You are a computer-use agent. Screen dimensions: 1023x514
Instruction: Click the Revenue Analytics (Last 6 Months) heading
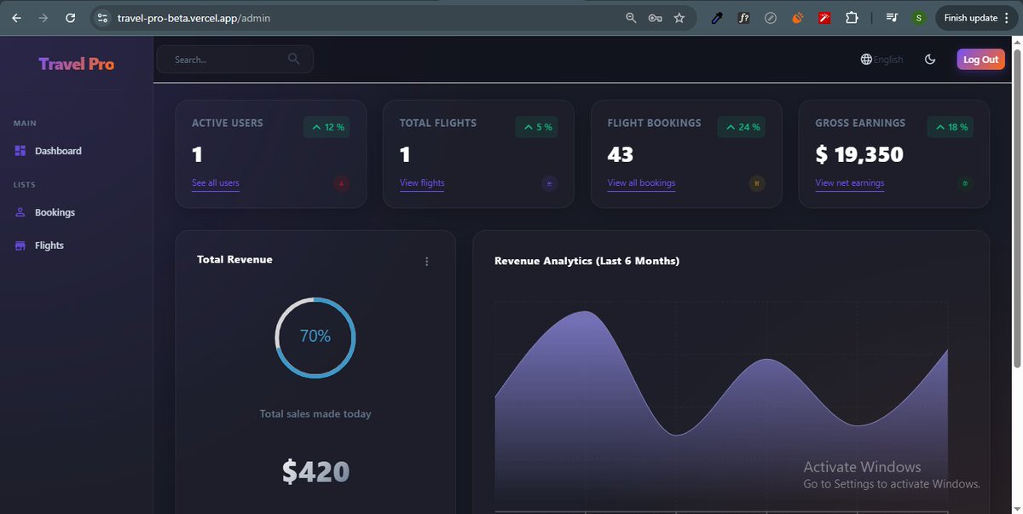587,261
